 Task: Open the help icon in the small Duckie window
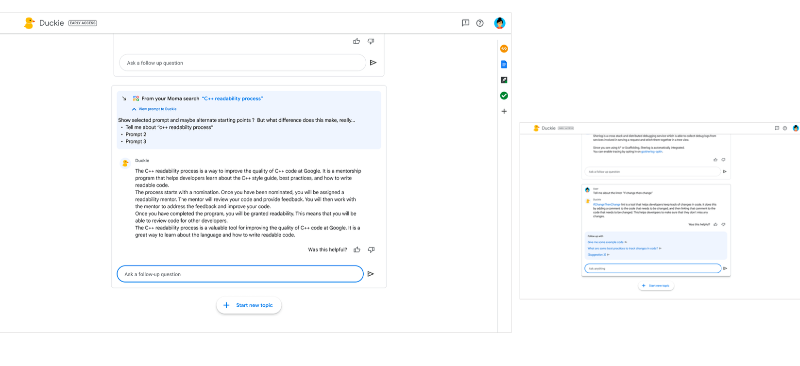(785, 128)
